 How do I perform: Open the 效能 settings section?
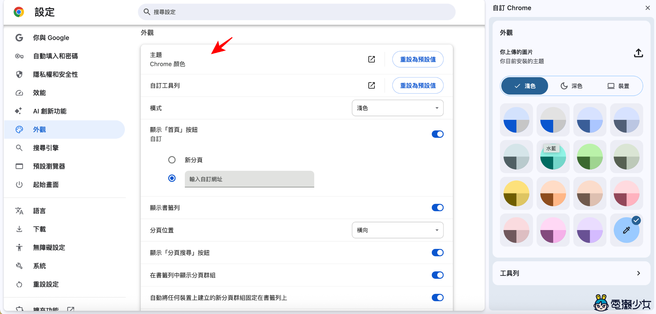[x=64, y=93]
